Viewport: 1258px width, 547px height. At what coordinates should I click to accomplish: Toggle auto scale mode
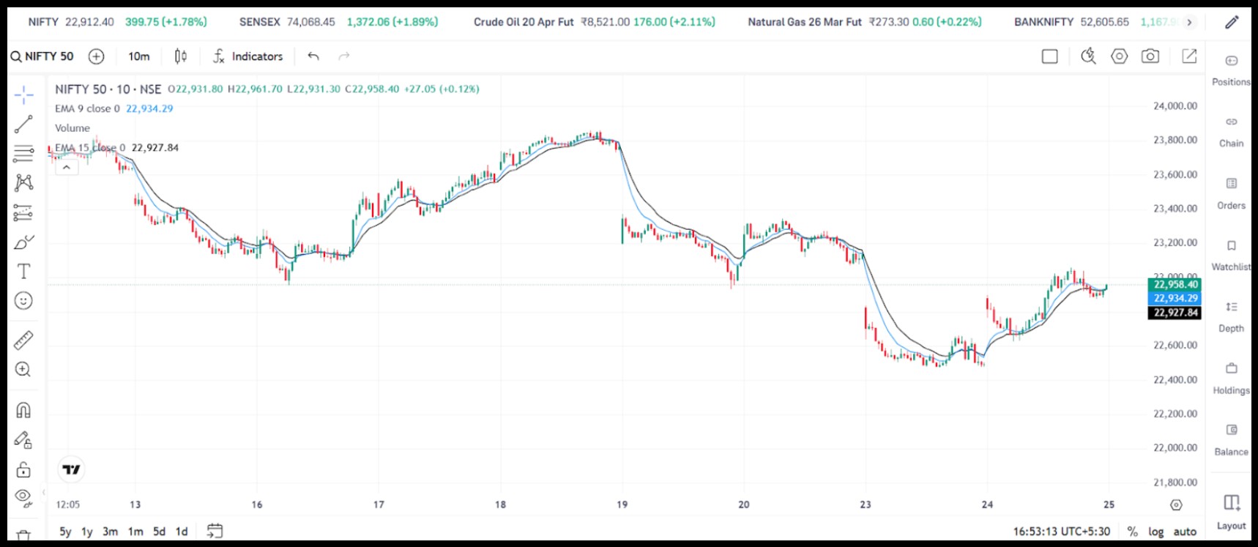pyautogui.click(x=1185, y=532)
